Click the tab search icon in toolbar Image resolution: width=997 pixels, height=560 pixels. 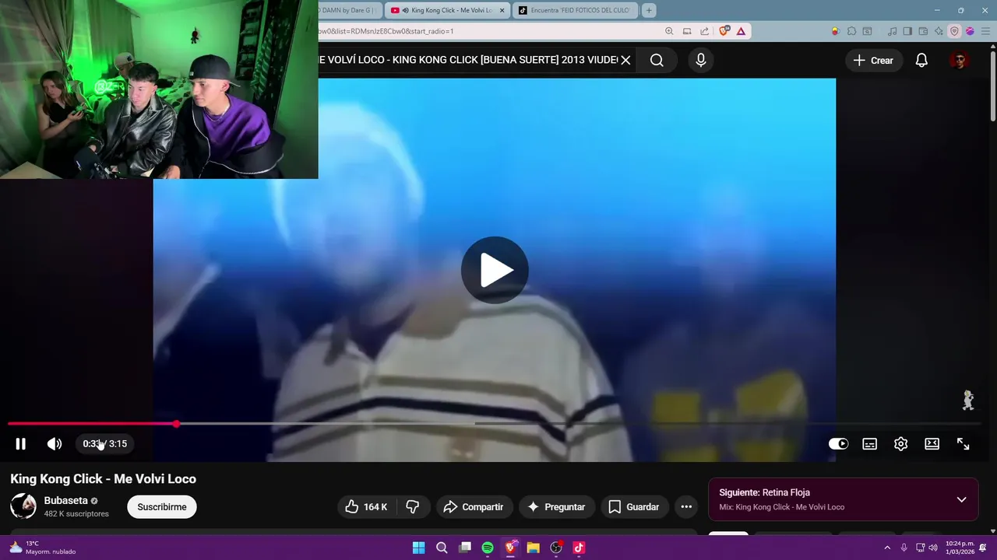[x=867, y=31]
